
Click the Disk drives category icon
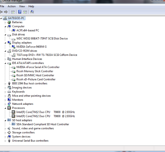(x=9, y=35)
